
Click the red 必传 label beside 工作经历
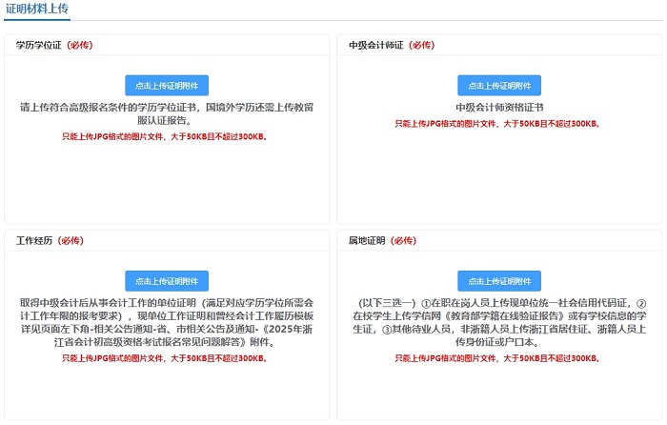[71, 241]
